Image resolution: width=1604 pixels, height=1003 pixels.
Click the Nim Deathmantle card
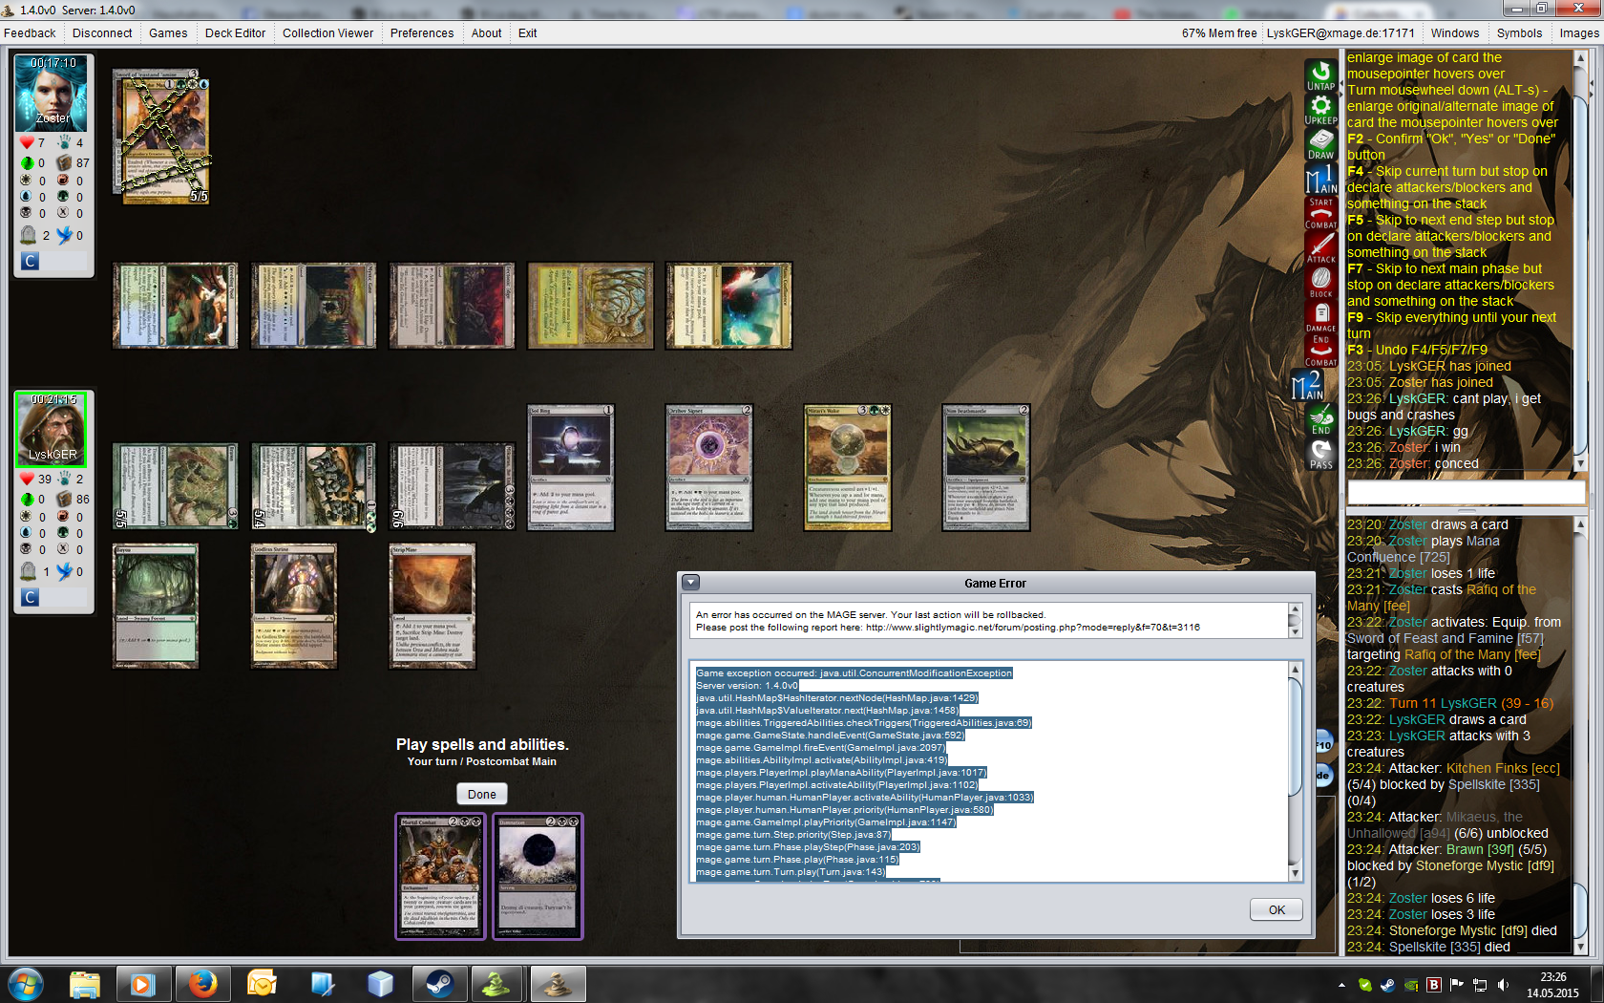tap(986, 467)
